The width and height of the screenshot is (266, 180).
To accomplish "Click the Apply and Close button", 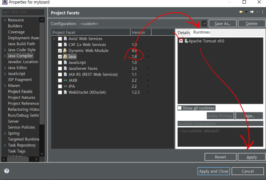I will (x=214, y=171).
